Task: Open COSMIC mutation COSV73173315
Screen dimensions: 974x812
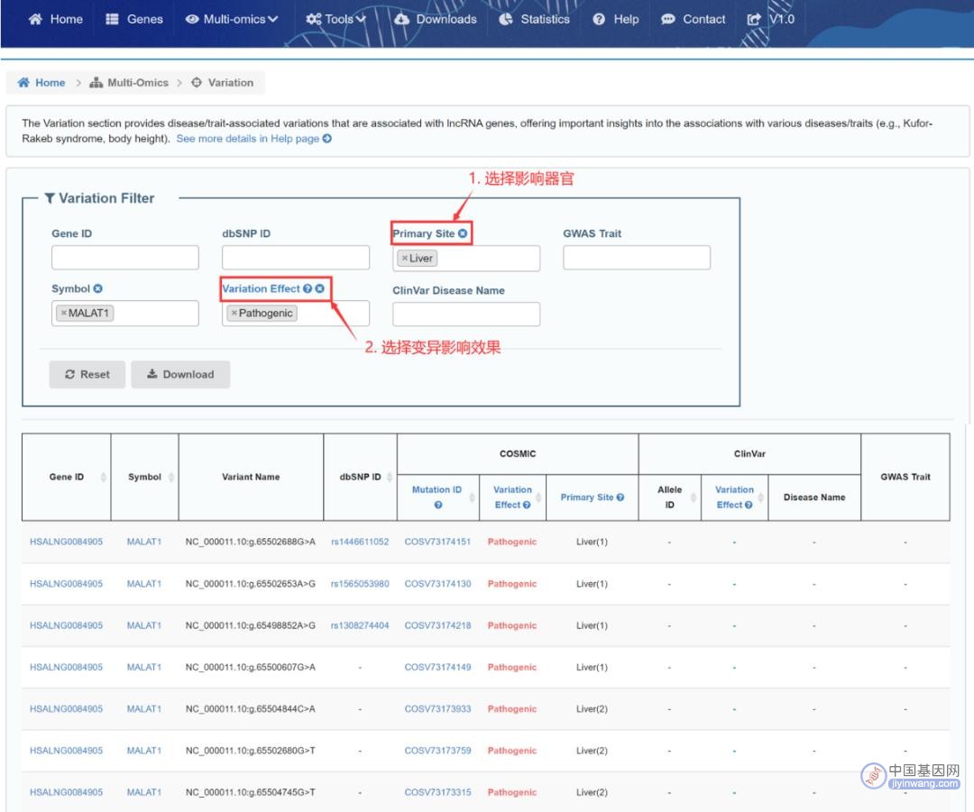Action: pyautogui.click(x=437, y=792)
